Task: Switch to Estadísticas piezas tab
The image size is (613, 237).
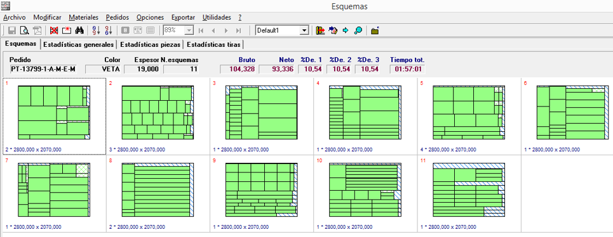Action: point(150,44)
